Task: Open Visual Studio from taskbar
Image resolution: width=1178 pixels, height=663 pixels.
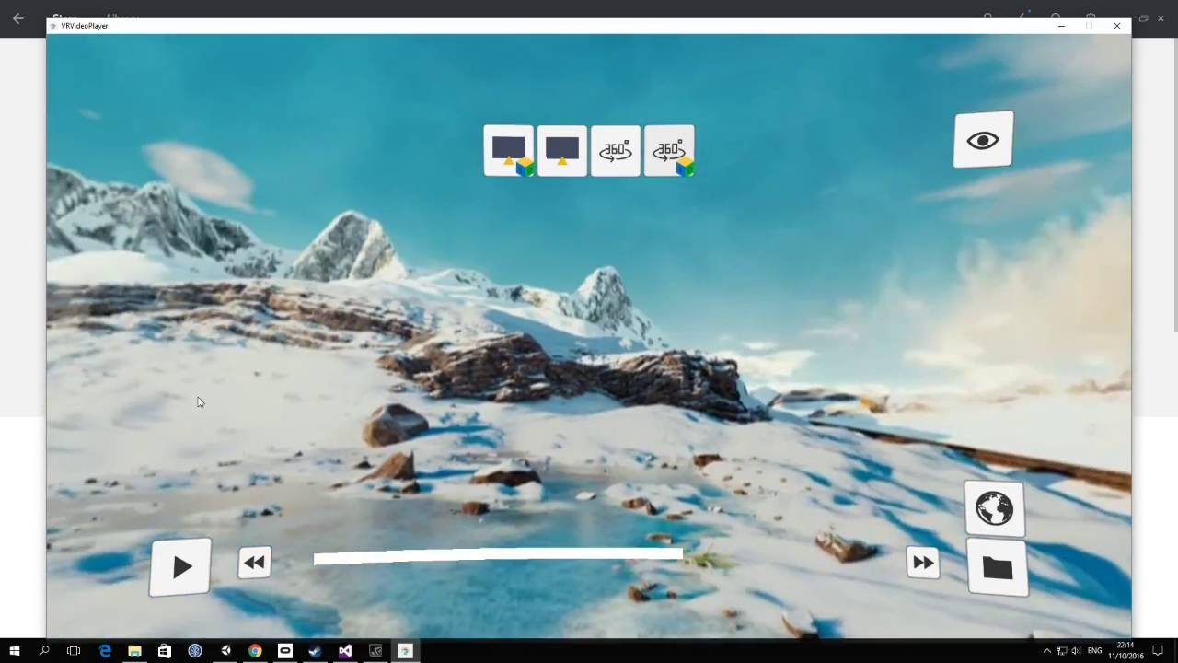Action: pyautogui.click(x=345, y=651)
